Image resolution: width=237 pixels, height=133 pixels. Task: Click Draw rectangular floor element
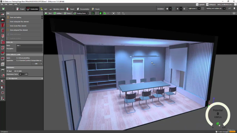coord(24,21)
